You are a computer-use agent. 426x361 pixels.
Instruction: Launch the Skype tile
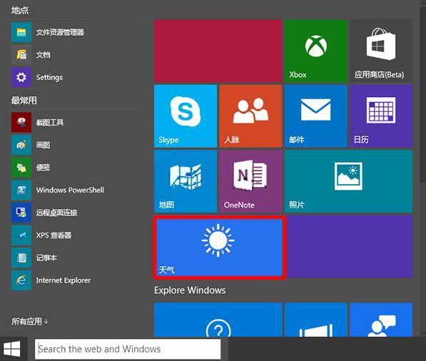(x=186, y=116)
